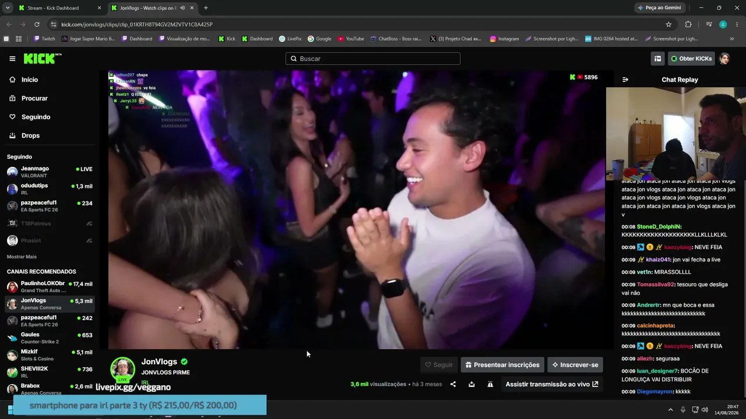Reload the page
The image size is (746, 419).
click(37, 24)
